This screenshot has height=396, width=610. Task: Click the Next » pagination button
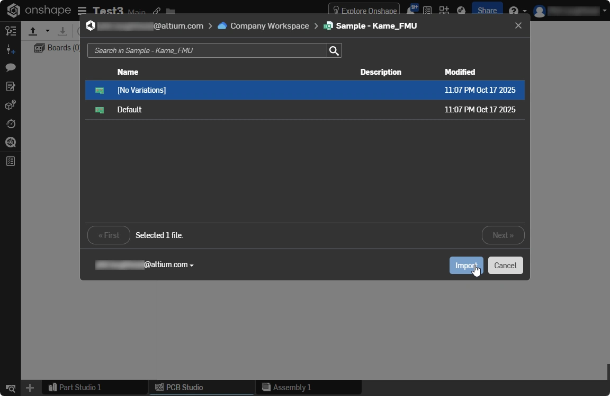coord(503,235)
